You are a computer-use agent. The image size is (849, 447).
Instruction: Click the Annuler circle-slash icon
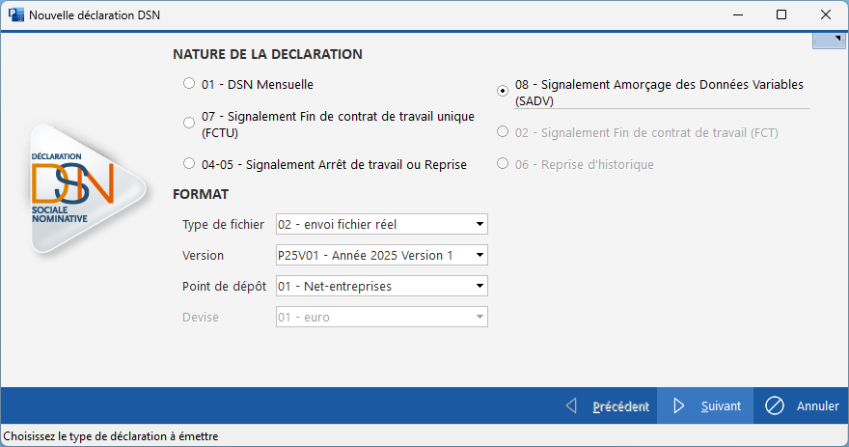(774, 406)
